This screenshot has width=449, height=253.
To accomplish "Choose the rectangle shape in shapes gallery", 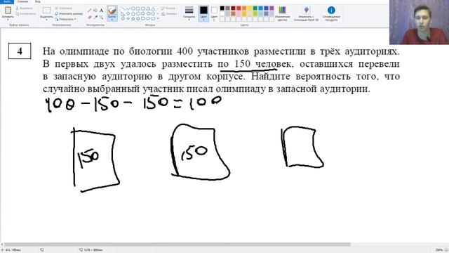I will [x=138, y=8].
